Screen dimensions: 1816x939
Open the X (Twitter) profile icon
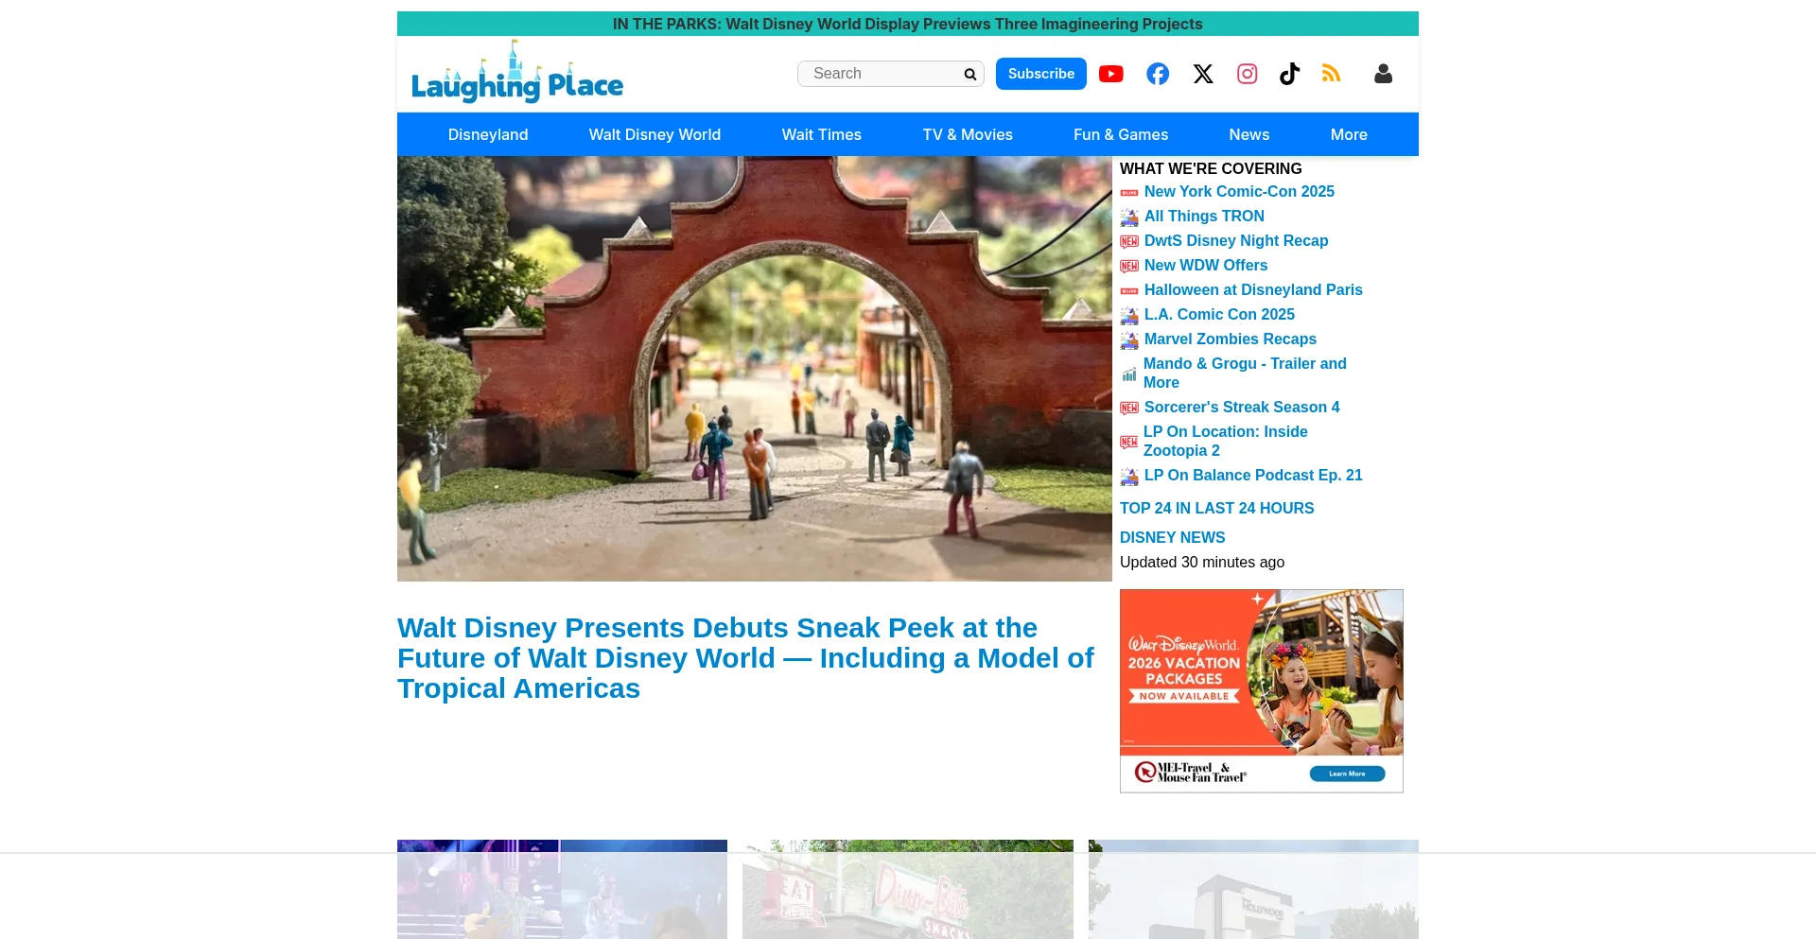tap(1203, 74)
